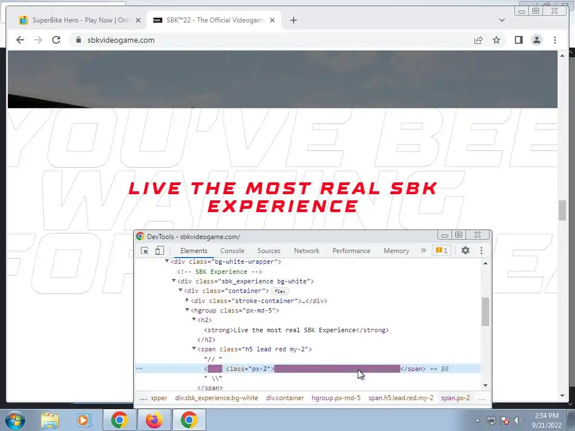Click the span.px-2 breadcrumb
This screenshot has height=431, width=575.
pyautogui.click(x=455, y=398)
